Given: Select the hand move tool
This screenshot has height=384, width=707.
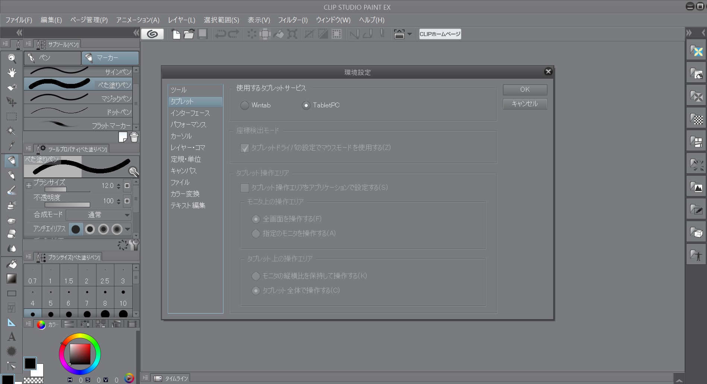Looking at the screenshot, I should point(12,73).
